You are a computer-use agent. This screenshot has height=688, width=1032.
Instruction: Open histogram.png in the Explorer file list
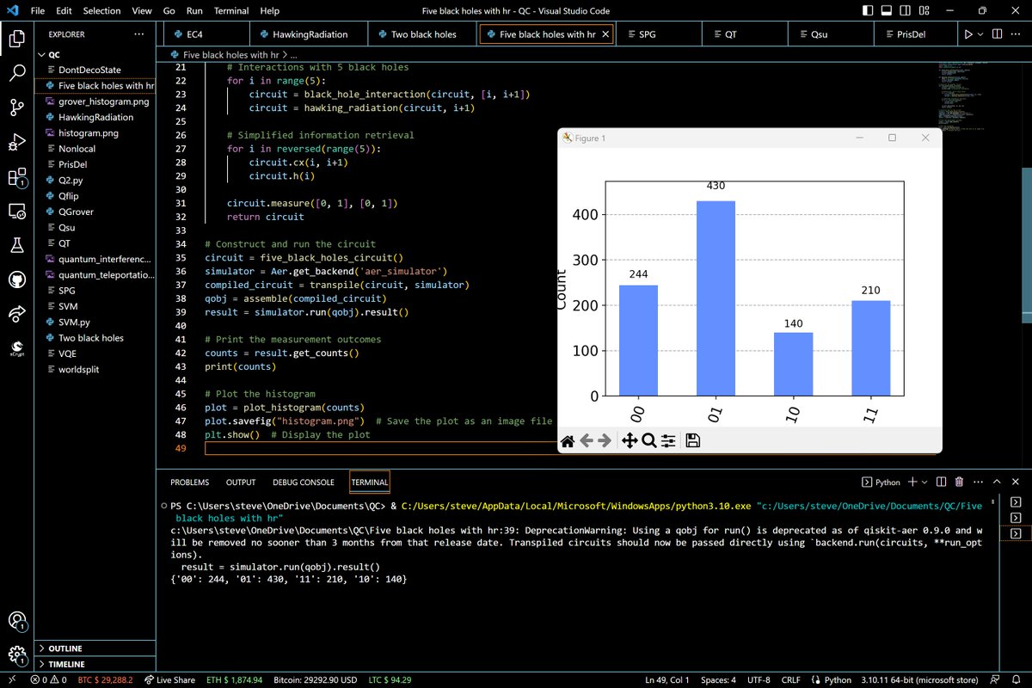pos(88,133)
